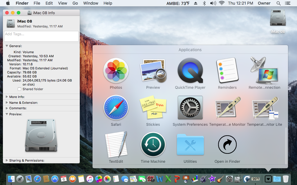Screen dimensions: 297x185
Task: Open GarageBand guitar in the Dock
Action: point(220,179)
